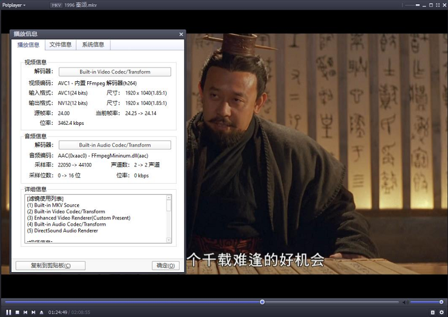Mute audio using the speaker icon
The height and width of the screenshot is (317, 448).
[404, 302]
